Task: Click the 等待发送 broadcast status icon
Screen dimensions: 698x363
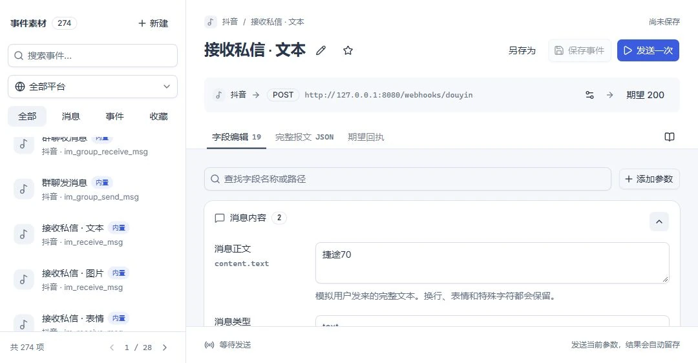Action: click(209, 345)
